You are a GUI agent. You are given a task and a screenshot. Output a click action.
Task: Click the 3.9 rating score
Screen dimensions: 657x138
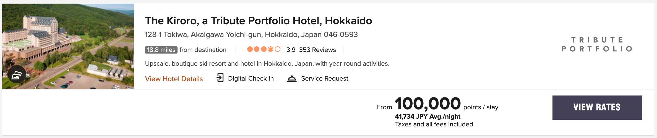pos(291,50)
